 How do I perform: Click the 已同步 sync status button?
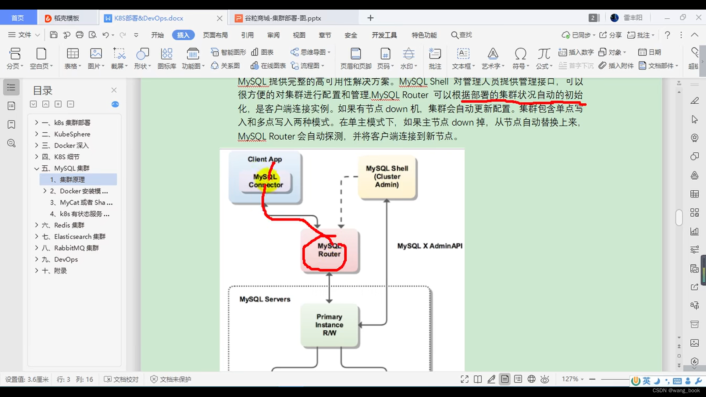tap(578, 35)
